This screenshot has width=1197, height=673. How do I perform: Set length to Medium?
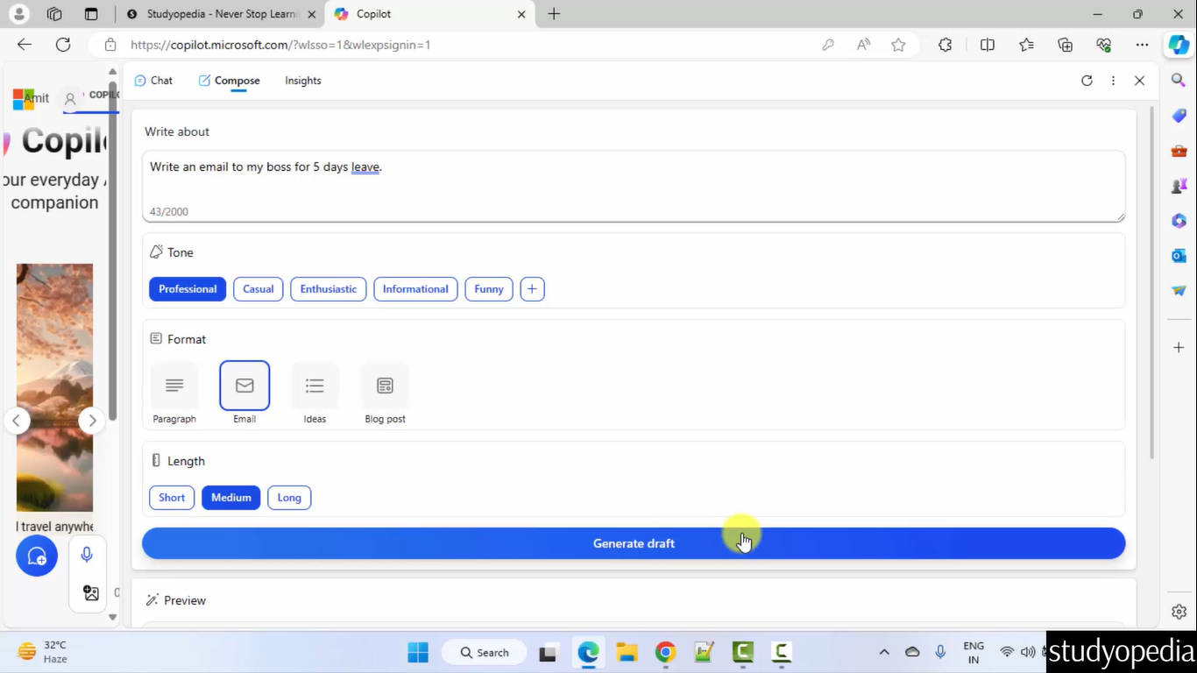[x=231, y=498]
